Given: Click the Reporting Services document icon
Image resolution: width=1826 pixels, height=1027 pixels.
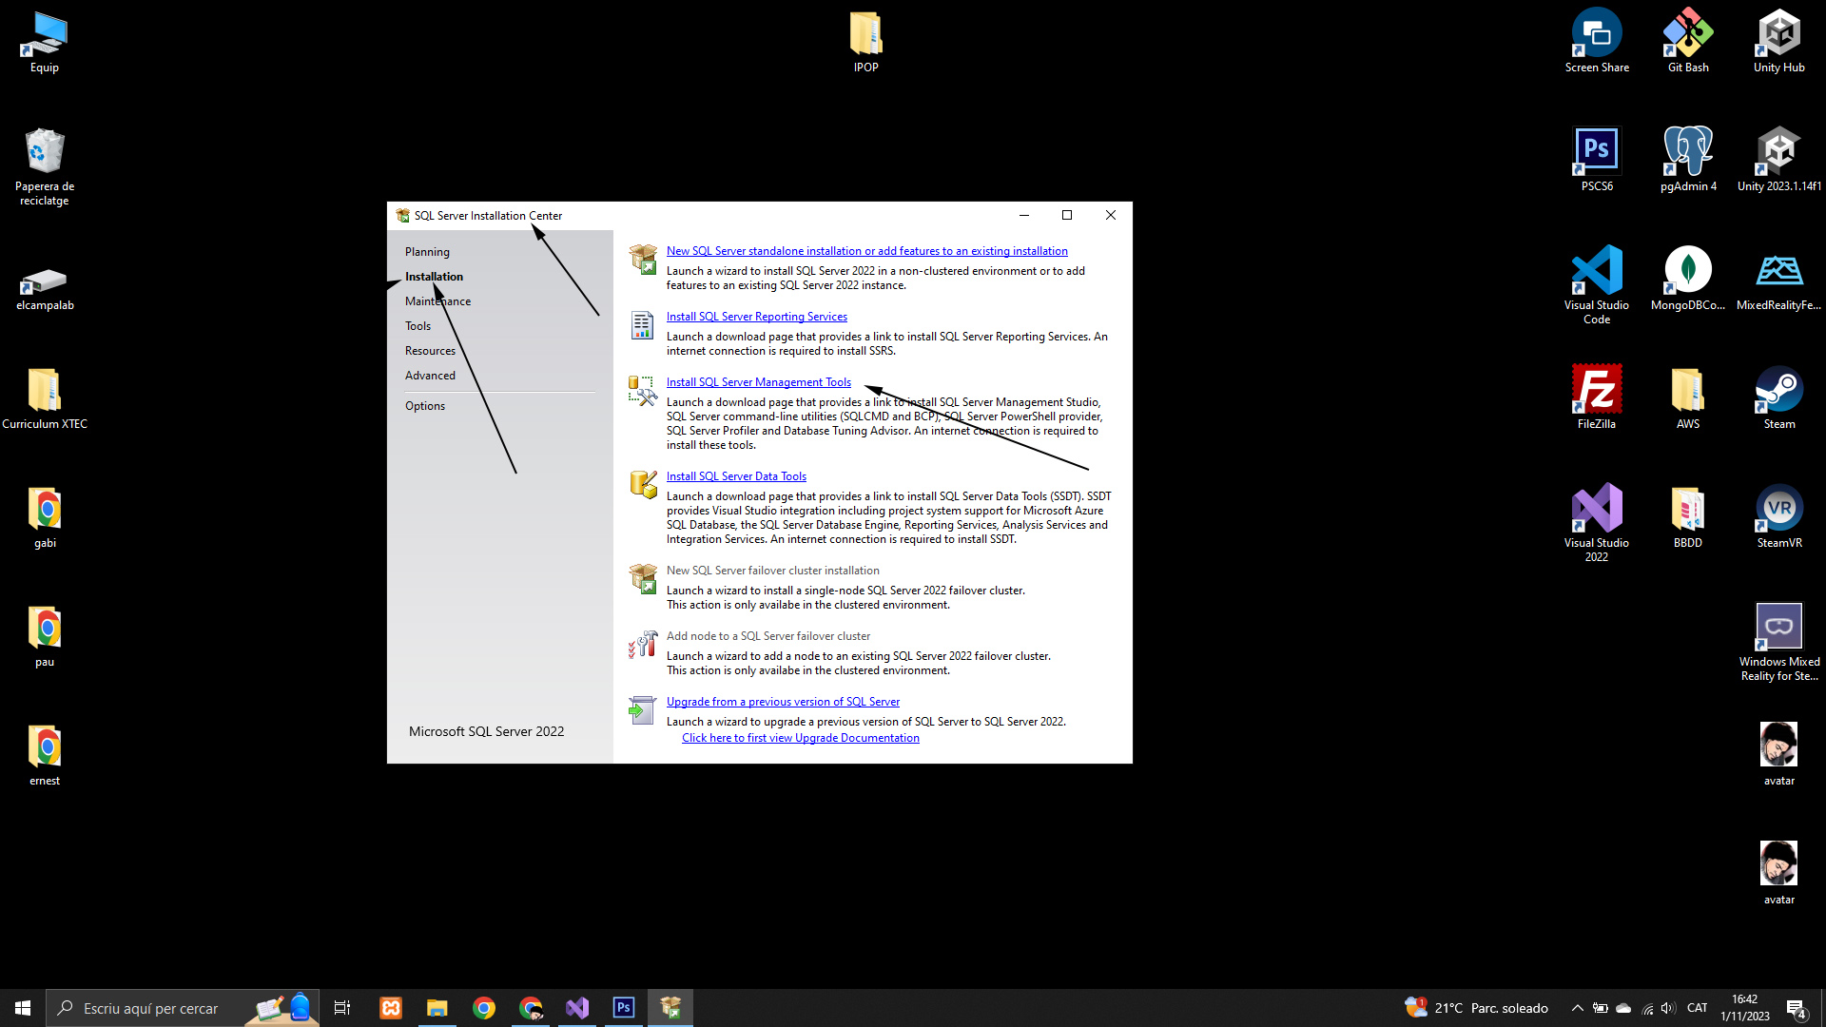Looking at the screenshot, I should [x=643, y=325].
